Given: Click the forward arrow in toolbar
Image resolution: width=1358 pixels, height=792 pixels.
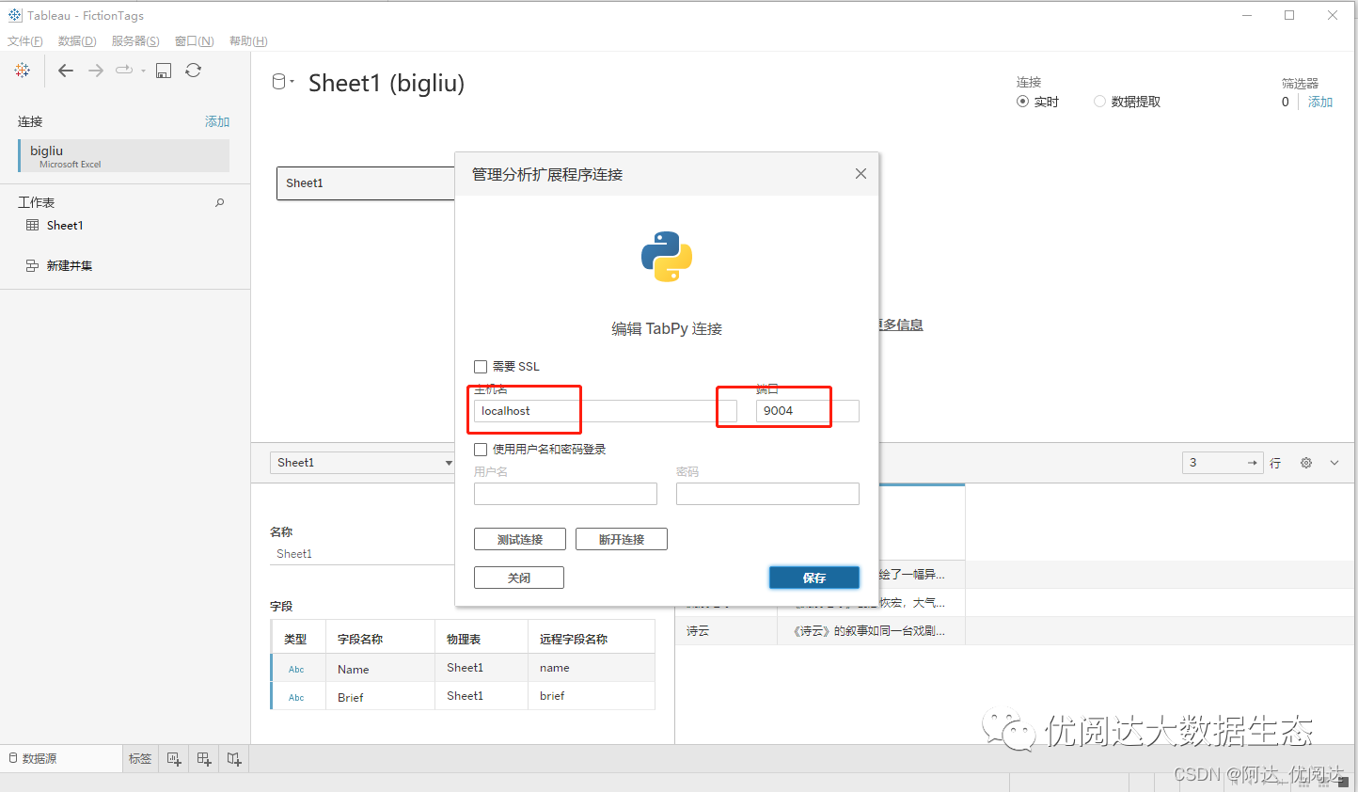Looking at the screenshot, I should coord(96,71).
